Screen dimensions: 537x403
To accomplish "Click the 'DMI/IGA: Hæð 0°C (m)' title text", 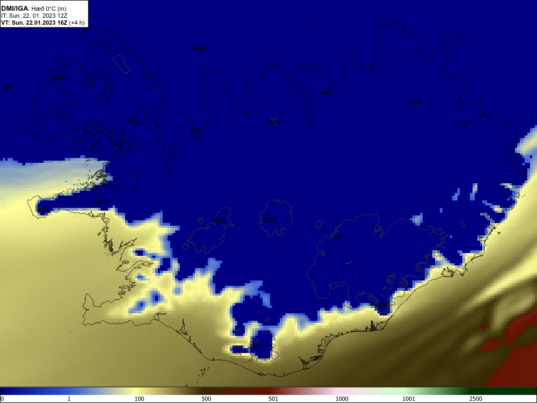I will click(33, 9).
